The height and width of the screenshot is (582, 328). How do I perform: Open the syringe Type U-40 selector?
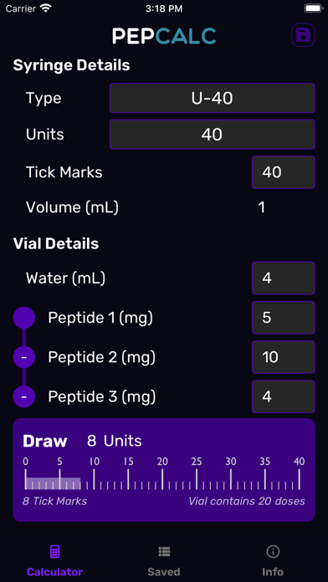(212, 98)
